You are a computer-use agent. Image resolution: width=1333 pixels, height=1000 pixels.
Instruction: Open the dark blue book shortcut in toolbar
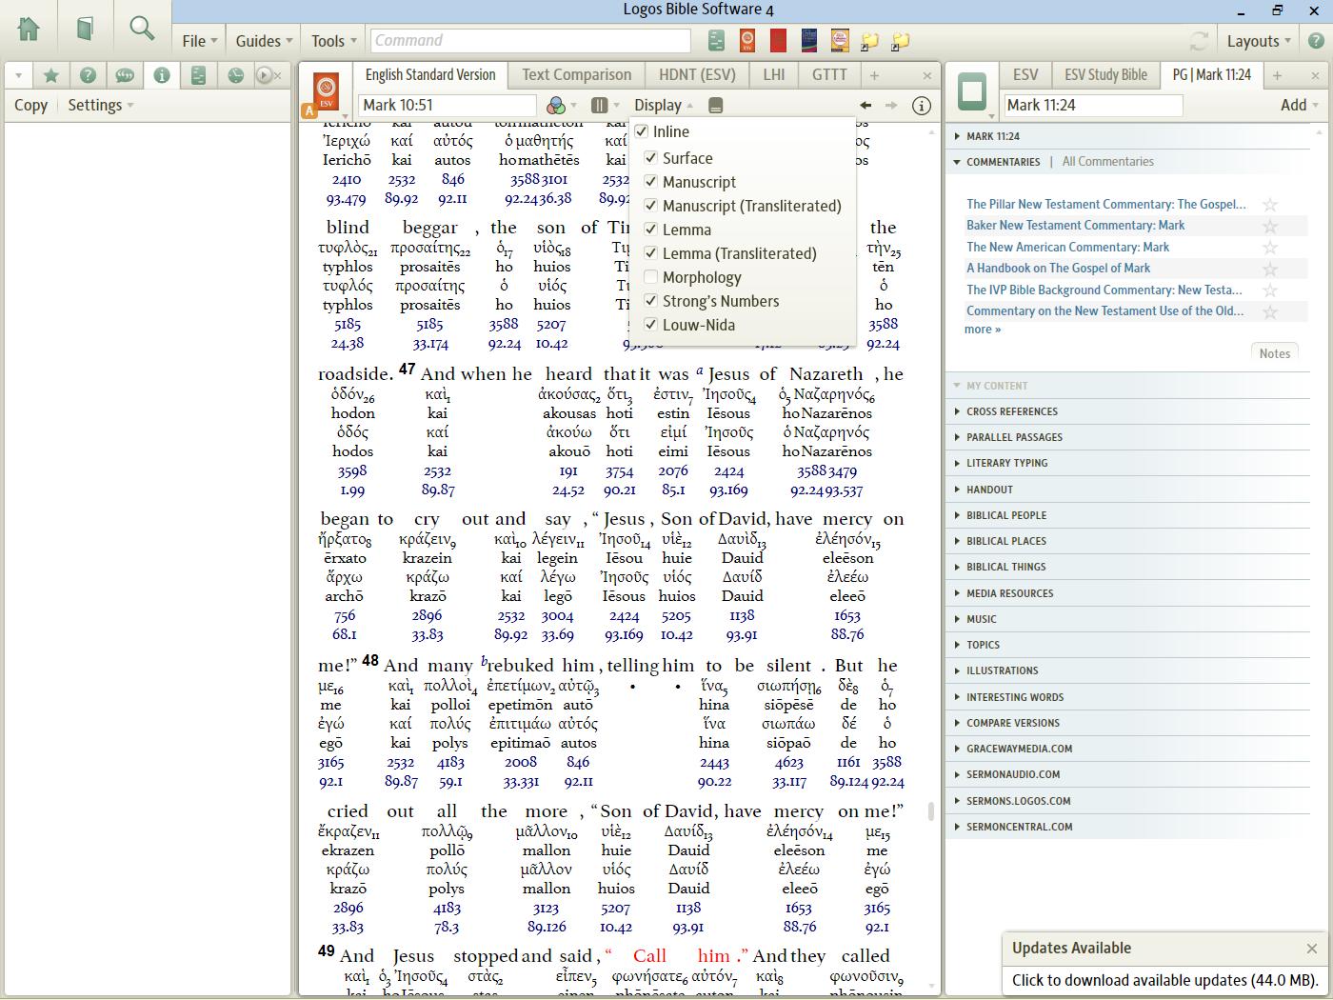(x=808, y=40)
